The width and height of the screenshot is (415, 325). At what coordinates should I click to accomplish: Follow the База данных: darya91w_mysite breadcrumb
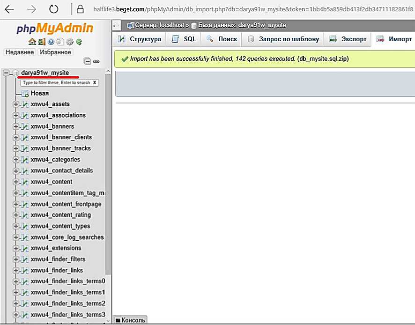[242, 25]
